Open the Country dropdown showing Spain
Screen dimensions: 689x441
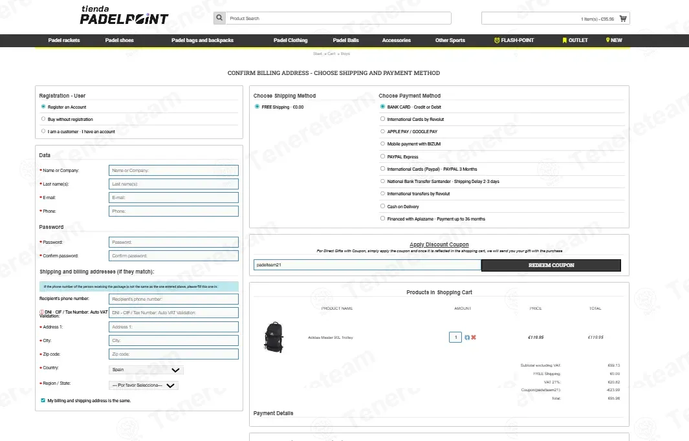point(146,370)
